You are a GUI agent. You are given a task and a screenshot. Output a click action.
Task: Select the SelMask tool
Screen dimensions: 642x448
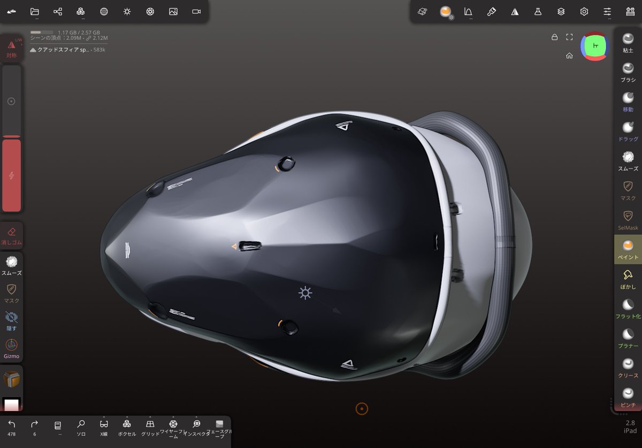[x=628, y=220]
